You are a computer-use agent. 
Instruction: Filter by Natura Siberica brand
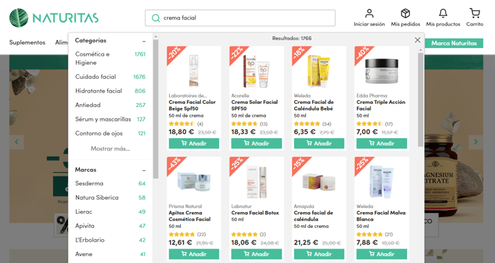(x=110, y=197)
